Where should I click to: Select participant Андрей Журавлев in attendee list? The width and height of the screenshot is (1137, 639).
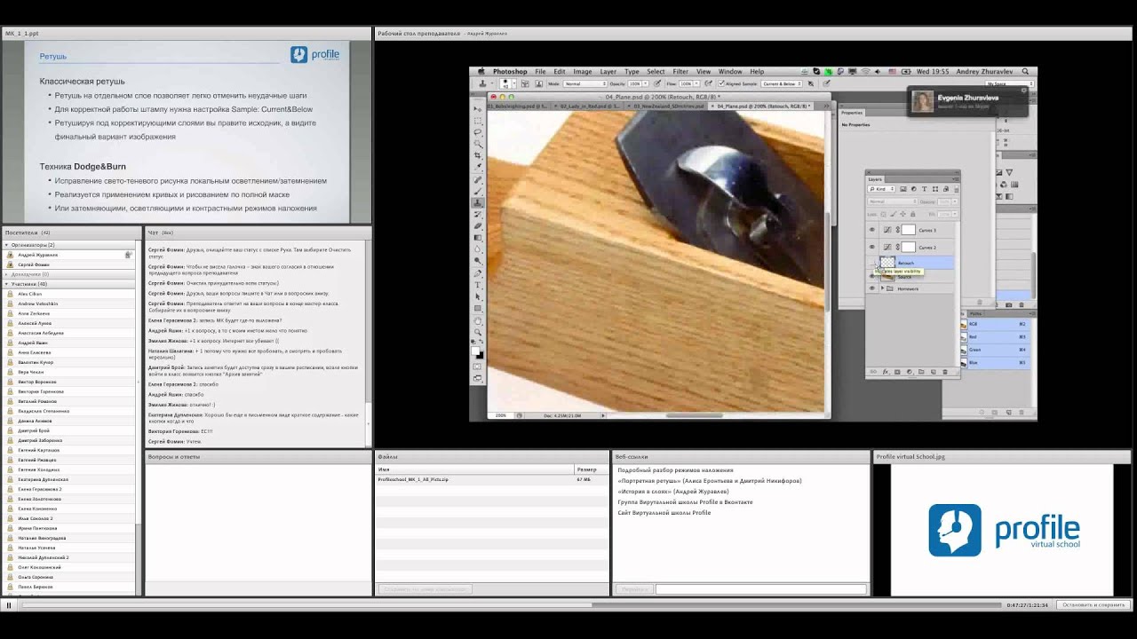pos(69,255)
